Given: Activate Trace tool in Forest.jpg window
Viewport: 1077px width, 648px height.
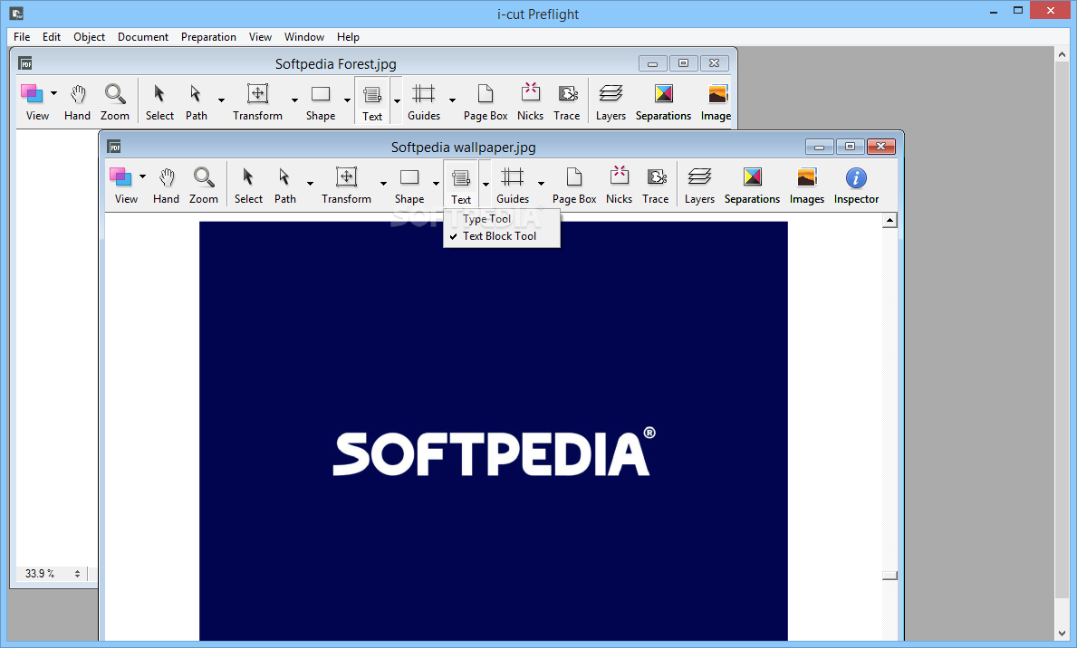Looking at the screenshot, I should (x=567, y=103).
